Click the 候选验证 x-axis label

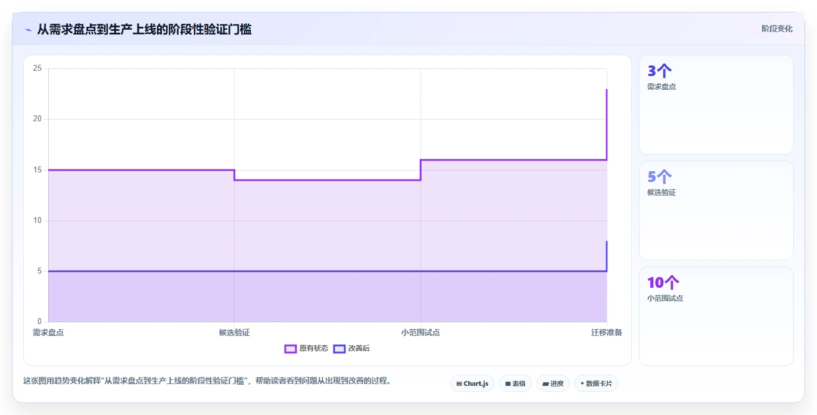[x=235, y=332]
